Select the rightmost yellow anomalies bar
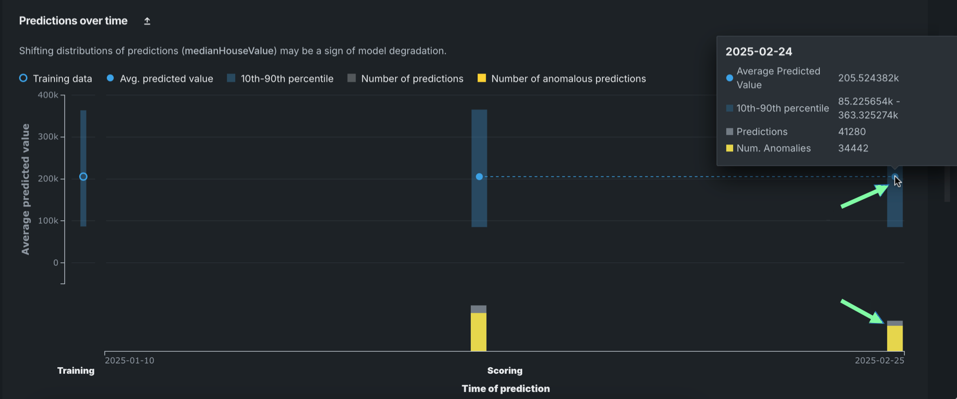Image resolution: width=957 pixels, height=399 pixels. point(895,338)
